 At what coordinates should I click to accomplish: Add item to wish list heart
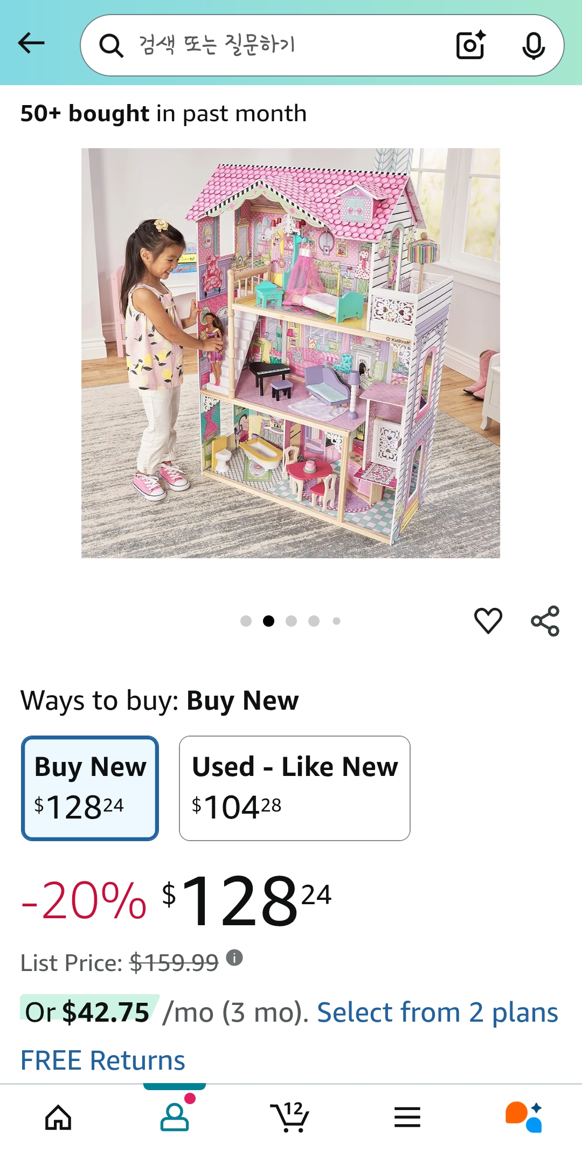click(x=488, y=620)
